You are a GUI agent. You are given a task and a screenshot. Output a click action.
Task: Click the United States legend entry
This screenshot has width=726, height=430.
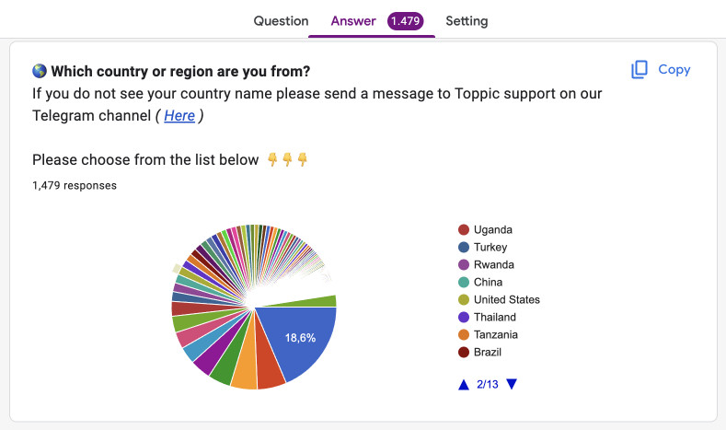[x=499, y=300]
